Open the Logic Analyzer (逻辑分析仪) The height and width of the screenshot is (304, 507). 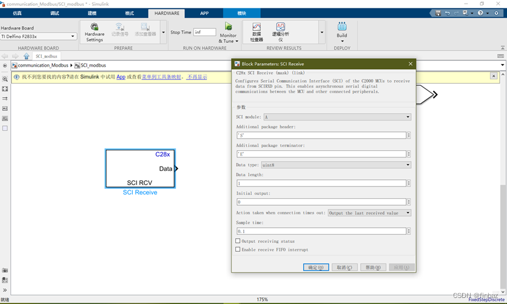[x=280, y=32]
